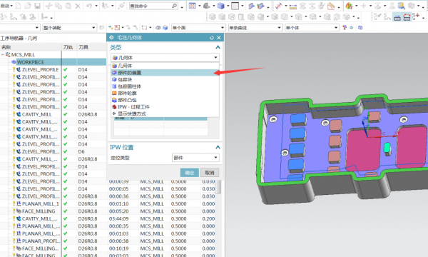Screen dimensions: 428x257
Task: Click the Open folder icon in toolbar
Action: tap(28, 6)
